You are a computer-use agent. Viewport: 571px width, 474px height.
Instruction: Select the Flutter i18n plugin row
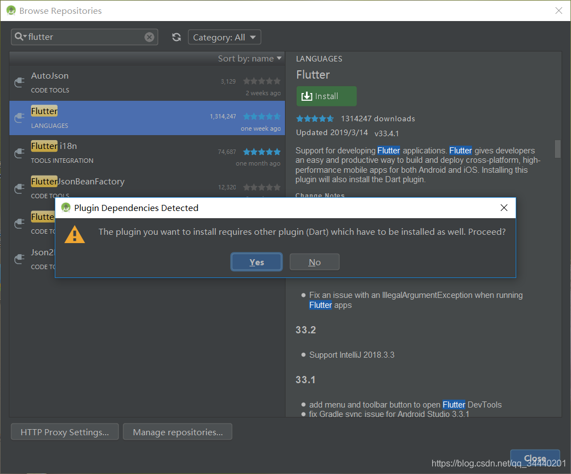click(x=147, y=153)
